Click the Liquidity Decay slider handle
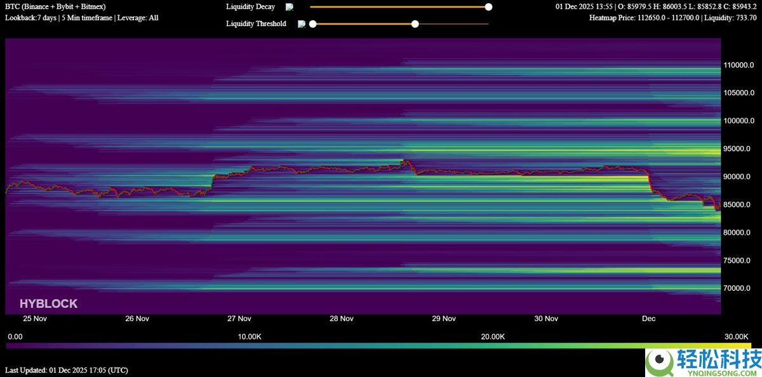The width and height of the screenshot is (762, 377). [488, 7]
